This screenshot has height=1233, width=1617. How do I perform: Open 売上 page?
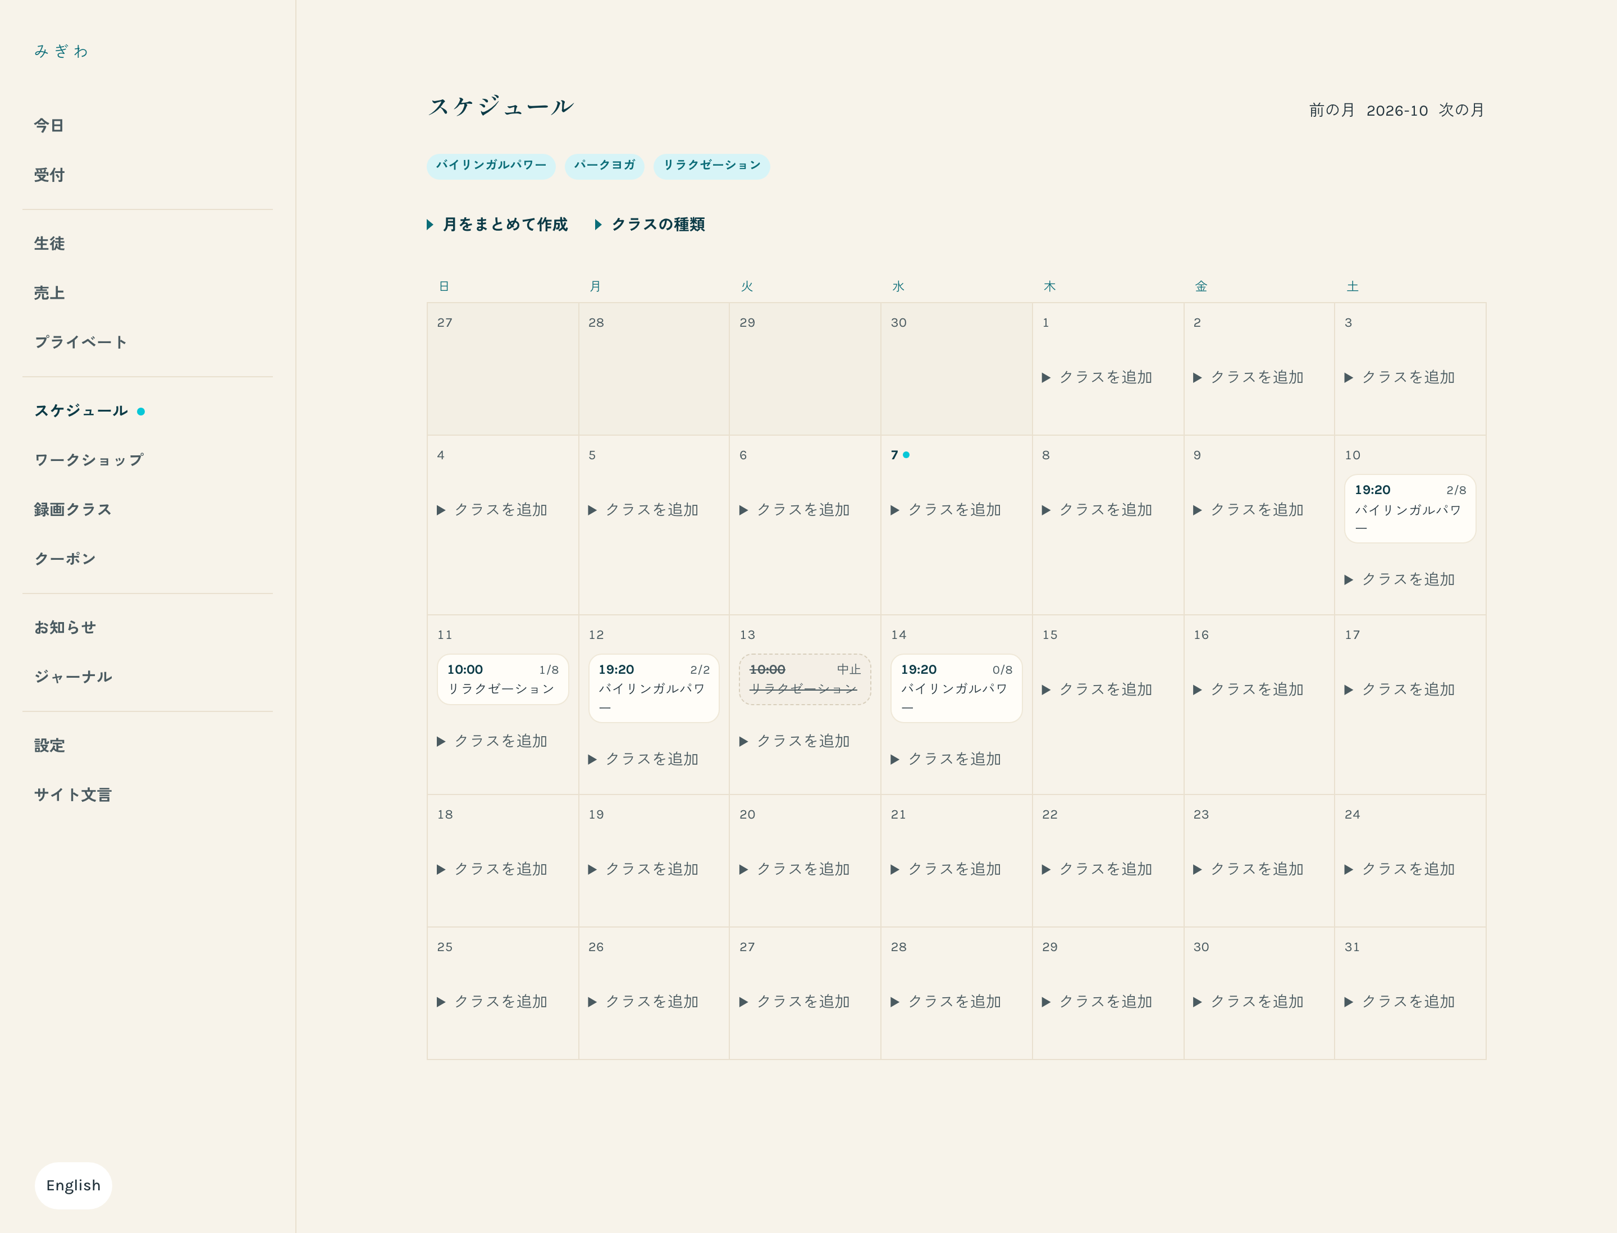(49, 293)
